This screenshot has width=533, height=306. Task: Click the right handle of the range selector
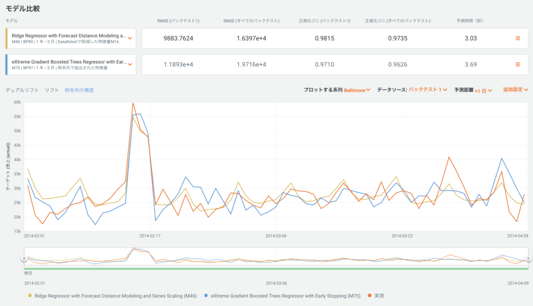(528, 258)
